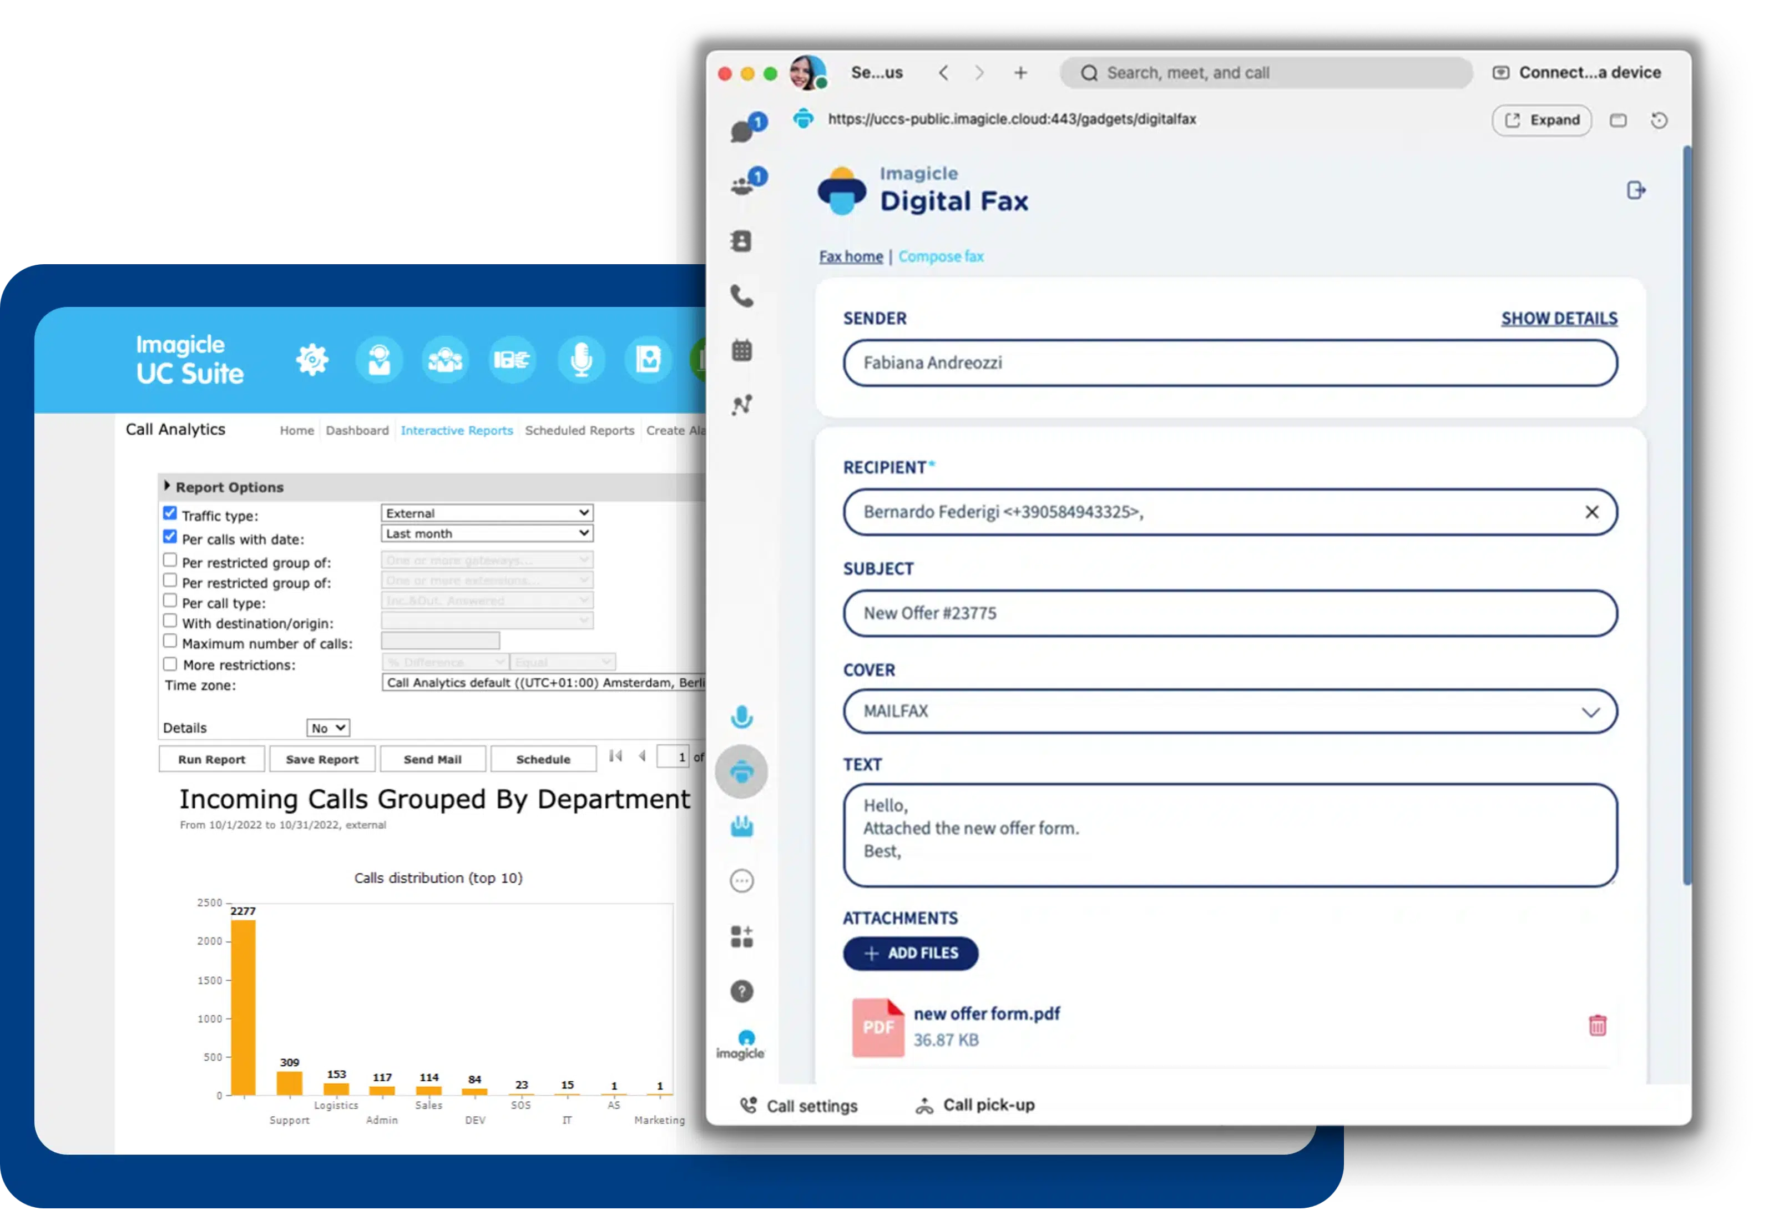Screen dimensions: 1774x1210
Task: Delete the new offer form.pdf attachment
Action: click(1597, 1025)
